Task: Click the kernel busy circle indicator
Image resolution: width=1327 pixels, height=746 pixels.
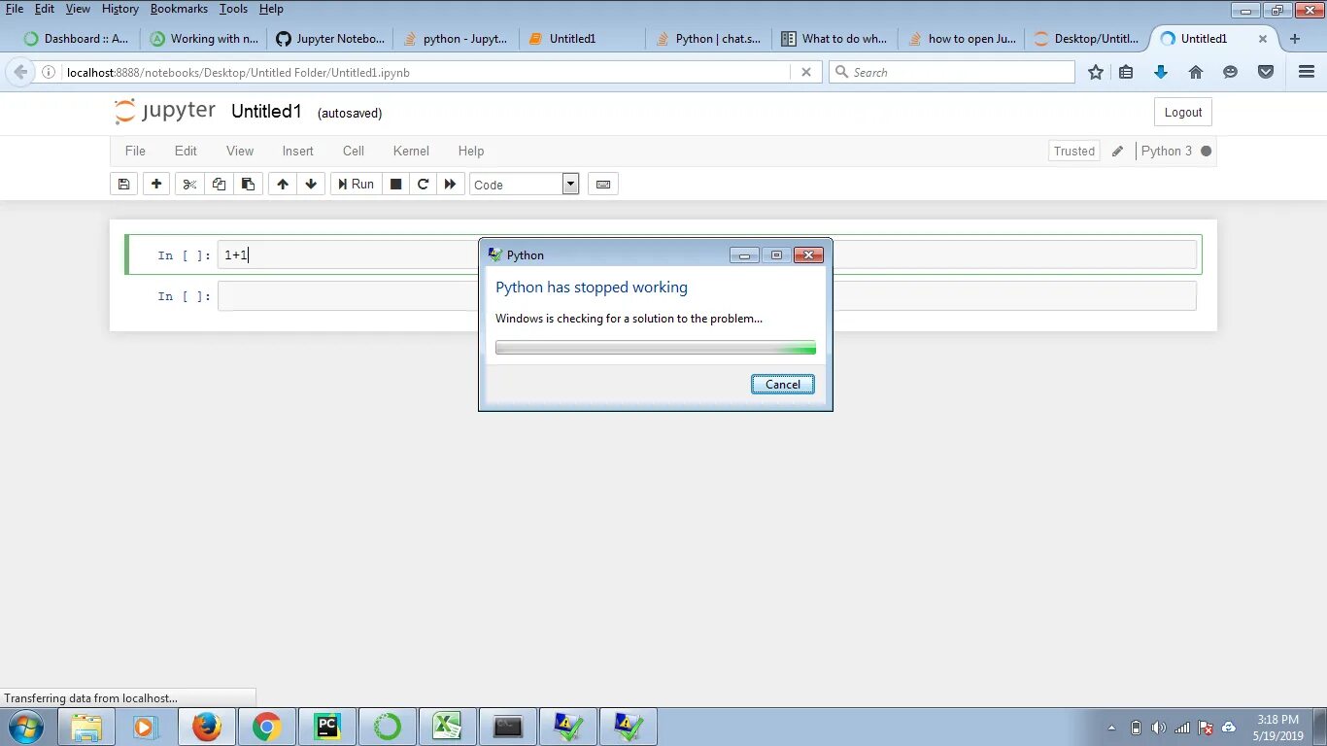Action: (x=1207, y=151)
